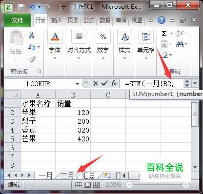Undo the last action

[x=32, y=7]
